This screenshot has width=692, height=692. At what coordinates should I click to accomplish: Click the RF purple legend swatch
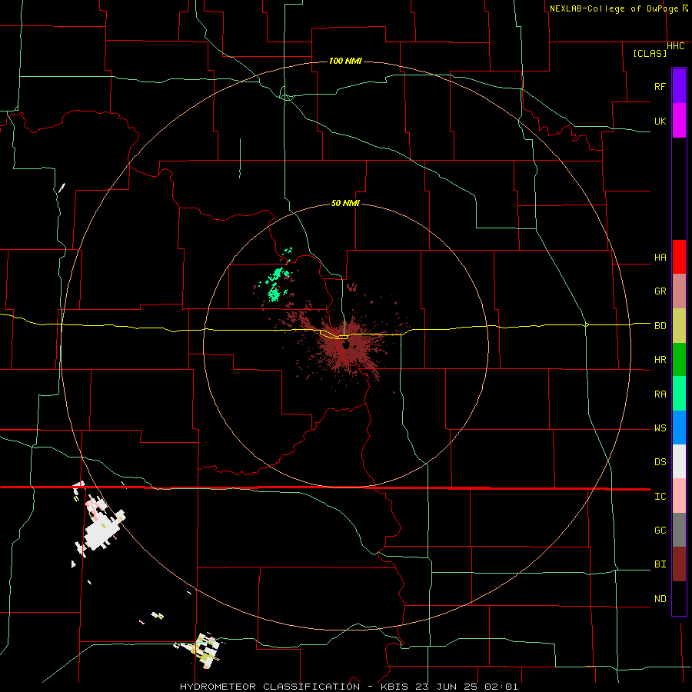tap(679, 86)
